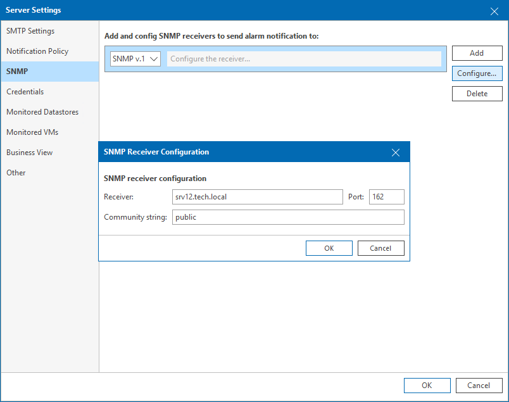Cancel the SNMP receiver configuration
The height and width of the screenshot is (402, 509).
(x=380, y=248)
